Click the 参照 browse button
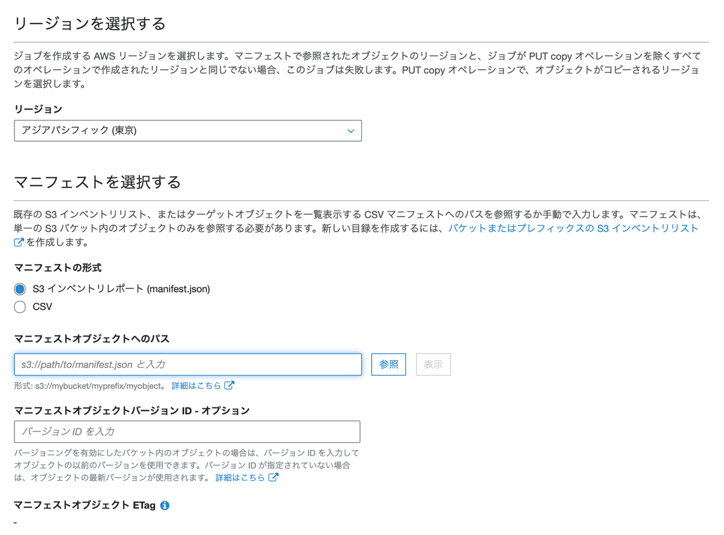 [x=389, y=364]
